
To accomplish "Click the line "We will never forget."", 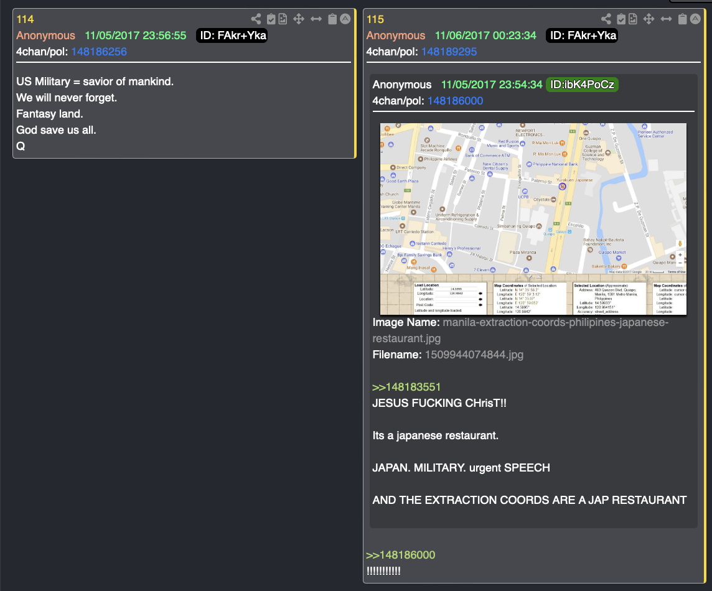I will pyautogui.click(x=67, y=98).
